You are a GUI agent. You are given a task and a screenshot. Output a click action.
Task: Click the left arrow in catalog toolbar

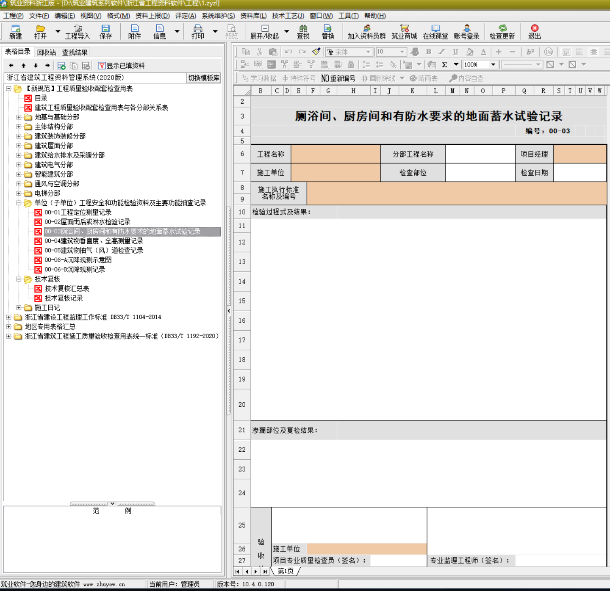pyautogui.click(x=11, y=66)
